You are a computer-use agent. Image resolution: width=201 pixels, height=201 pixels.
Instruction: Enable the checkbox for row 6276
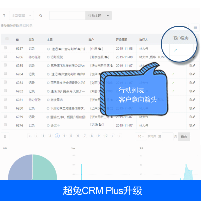pyautogui.click(x=5, y=125)
